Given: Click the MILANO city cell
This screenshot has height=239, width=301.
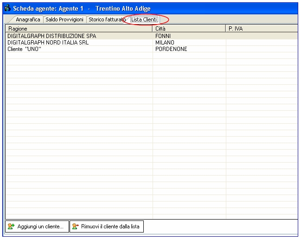Looking at the screenshot, I should (x=189, y=43).
